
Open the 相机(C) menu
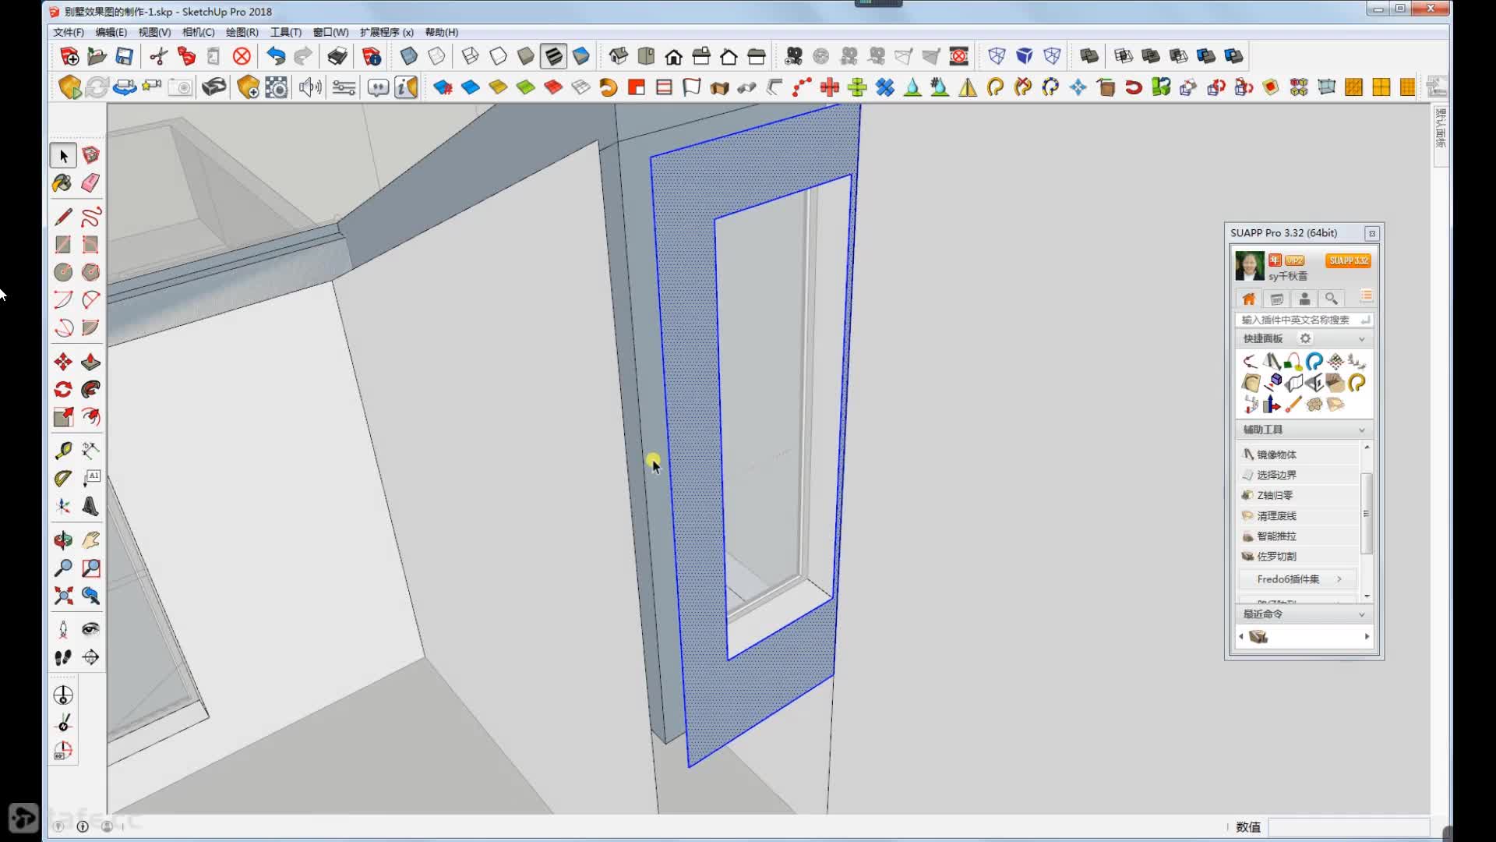198,32
